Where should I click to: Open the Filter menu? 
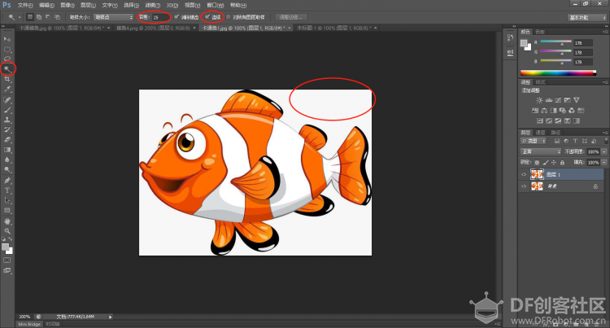point(152,5)
